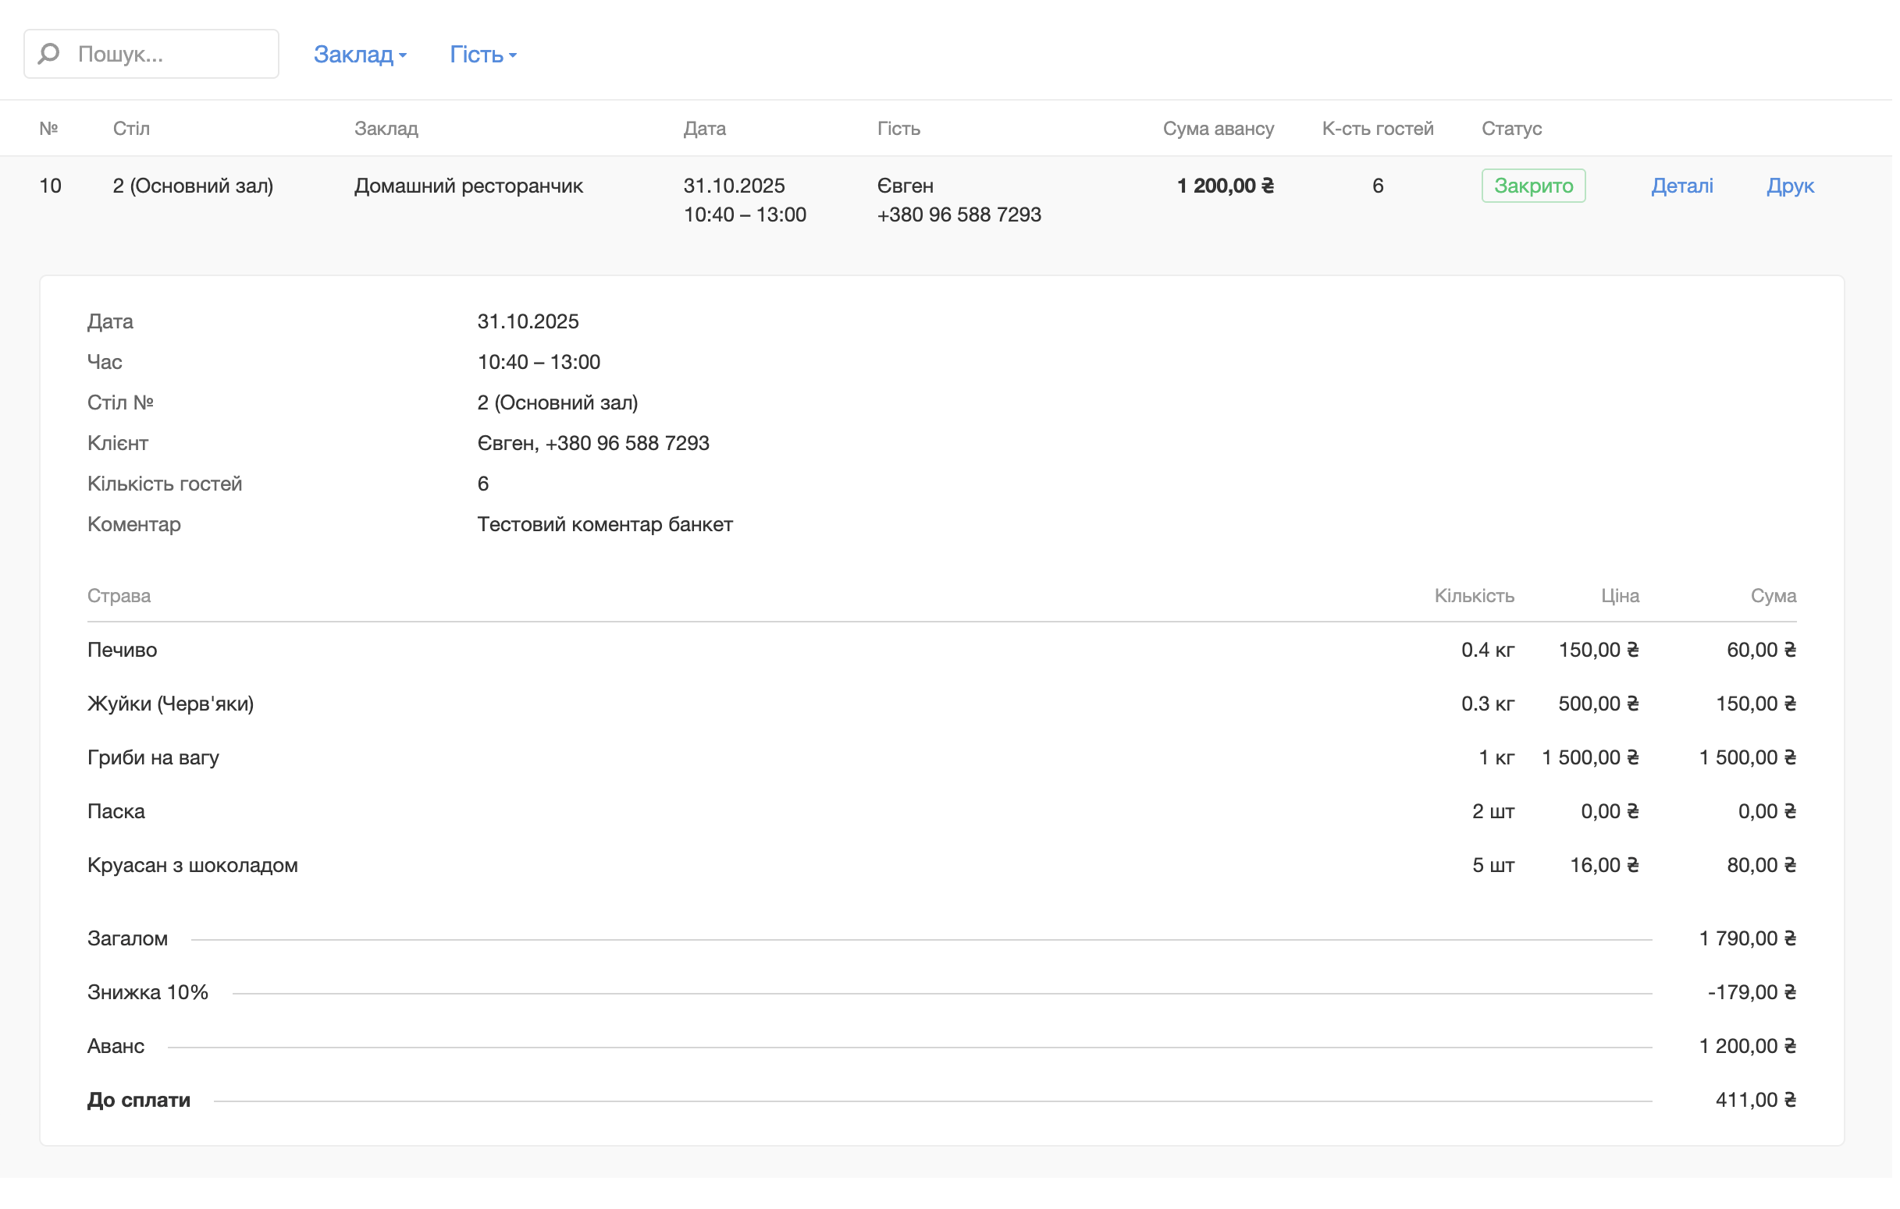Click the Сума авансу column header

point(1218,129)
